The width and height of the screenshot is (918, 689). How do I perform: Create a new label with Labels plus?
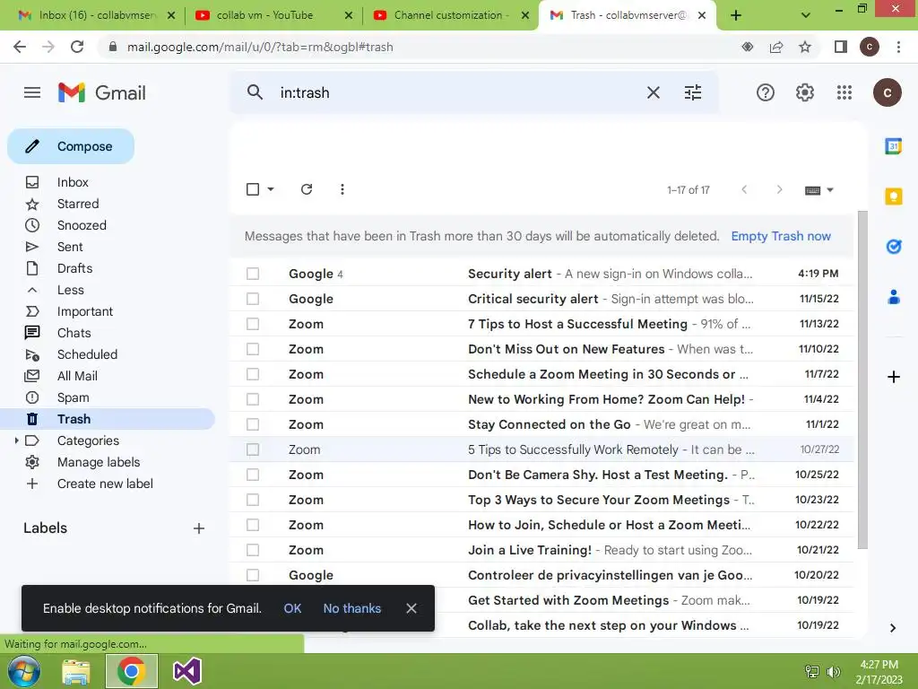[199, 528]
